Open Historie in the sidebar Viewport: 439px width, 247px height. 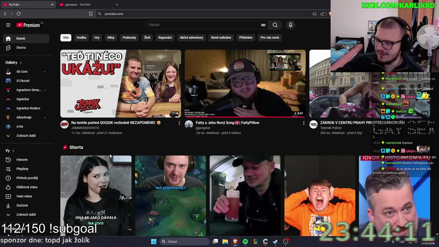tap(26, 160)
